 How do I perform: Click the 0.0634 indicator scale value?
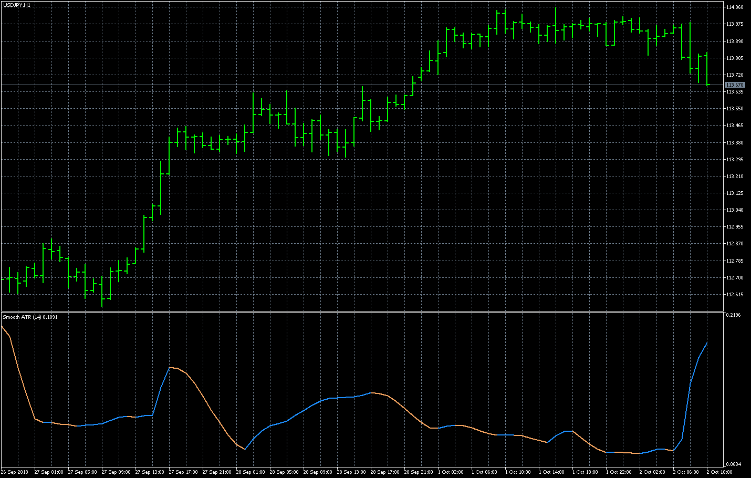tap(733, 464)
